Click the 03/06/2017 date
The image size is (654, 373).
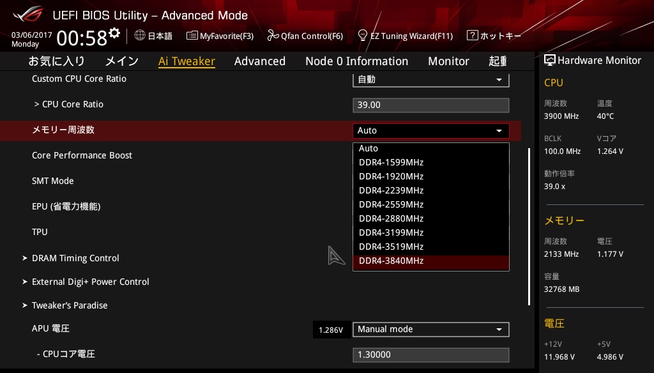pyautogui.click(x=32, y=35)
